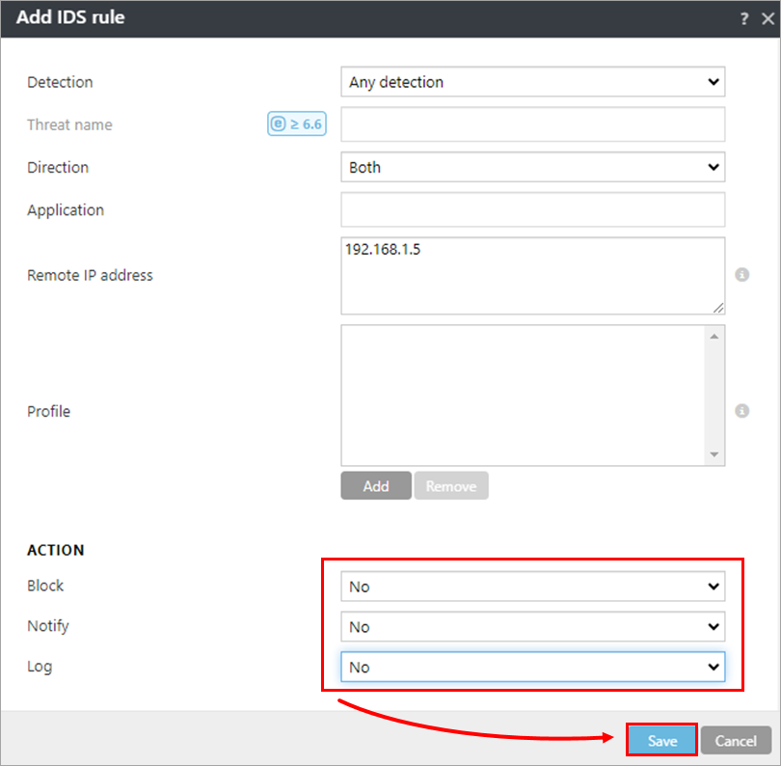
Task: Click the Profile list scrollbar up arrow
Action: 714,335
